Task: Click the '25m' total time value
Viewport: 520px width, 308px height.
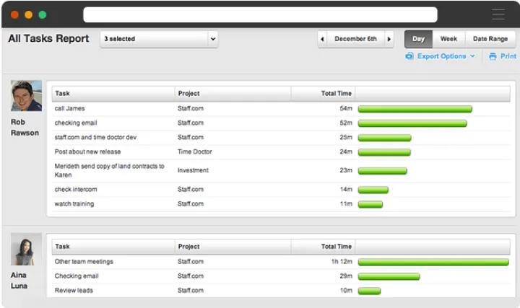Action: pos(346,137)
